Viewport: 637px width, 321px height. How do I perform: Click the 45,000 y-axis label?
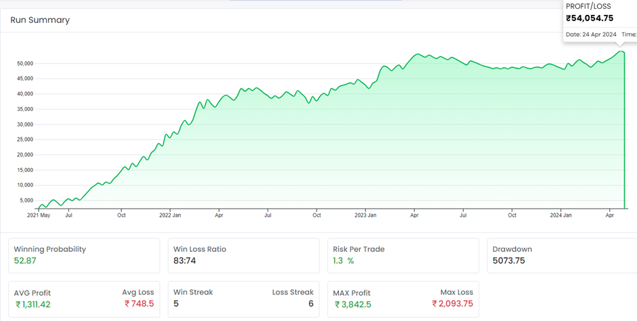coord(25,79)
